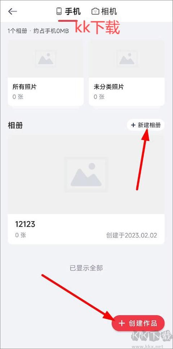
Task: Click the 0 张 count under 所有照片
Action: point(18,97)
